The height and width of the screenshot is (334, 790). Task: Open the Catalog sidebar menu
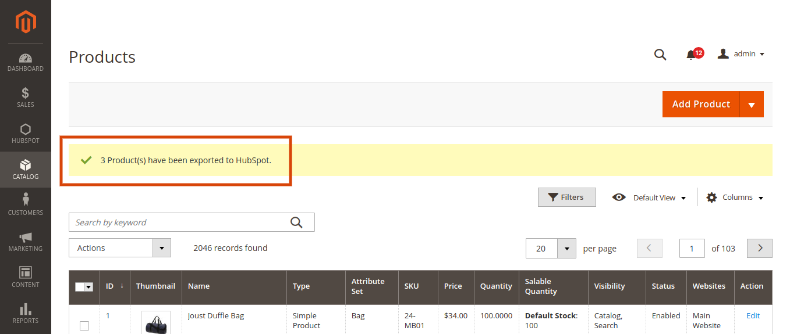[26, 170]
